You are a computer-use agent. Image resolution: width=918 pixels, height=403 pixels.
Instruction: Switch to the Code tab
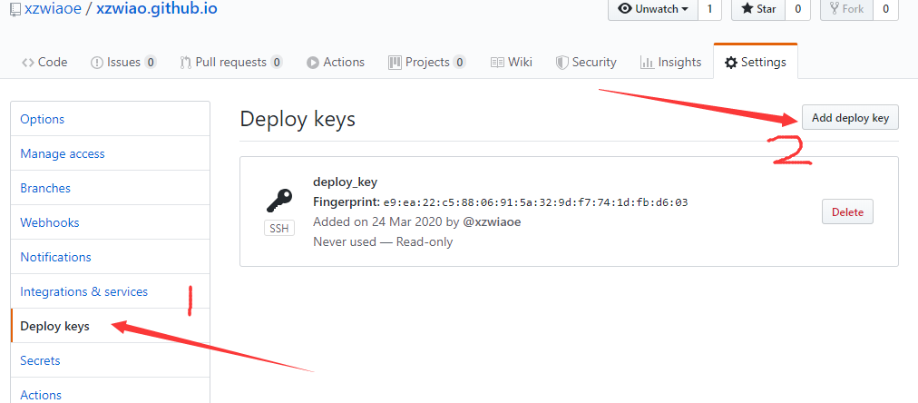tap(44, 62)
